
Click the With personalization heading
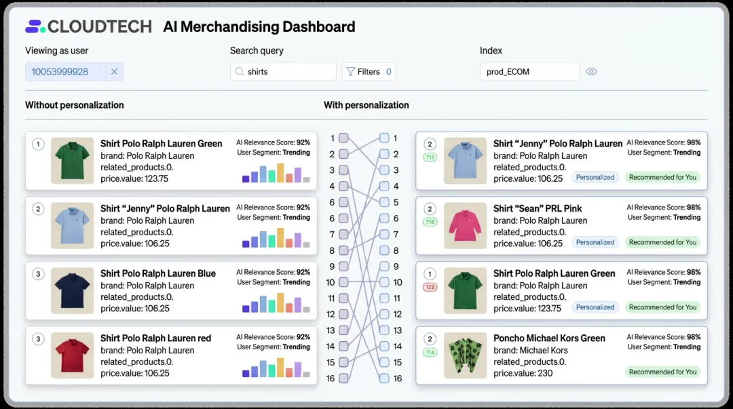[x=366, y=105]
